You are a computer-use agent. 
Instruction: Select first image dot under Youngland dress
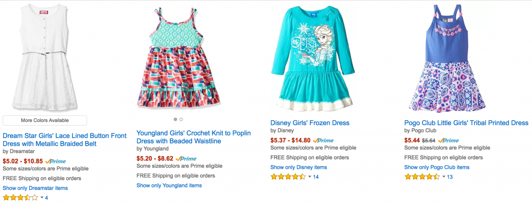pos(176,119)
